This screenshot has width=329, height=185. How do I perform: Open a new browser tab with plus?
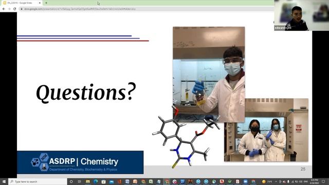pos(46,3)
